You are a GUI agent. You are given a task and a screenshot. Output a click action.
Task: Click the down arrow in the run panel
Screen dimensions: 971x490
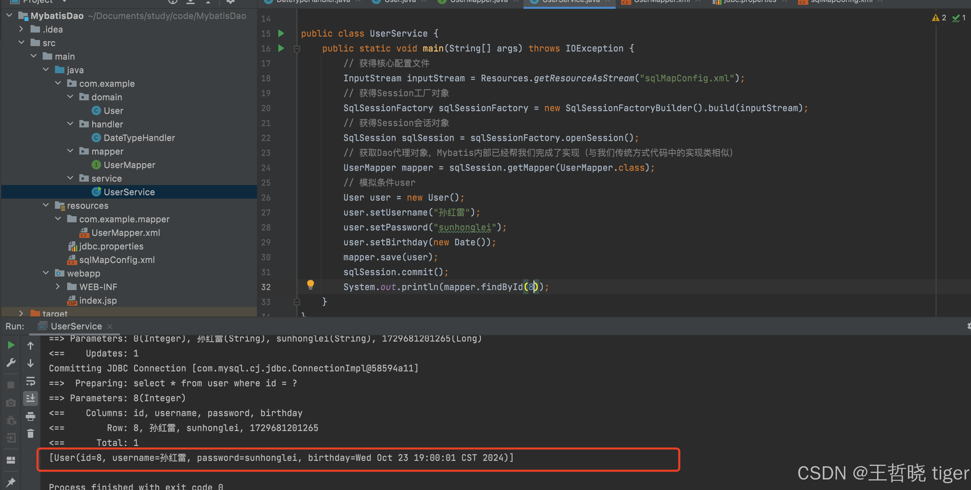pyautogui.click(x=31, y=363)
